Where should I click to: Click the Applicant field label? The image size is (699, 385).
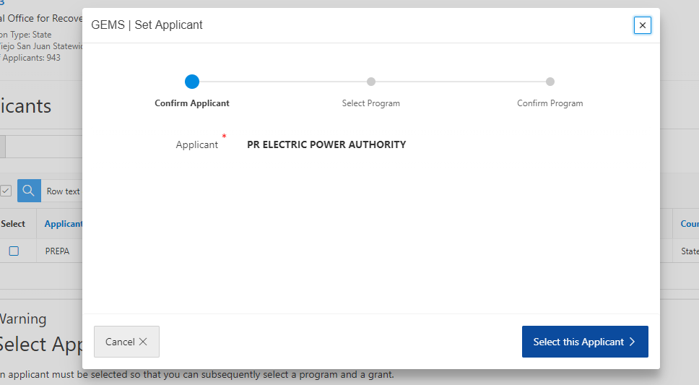(197, 144)
